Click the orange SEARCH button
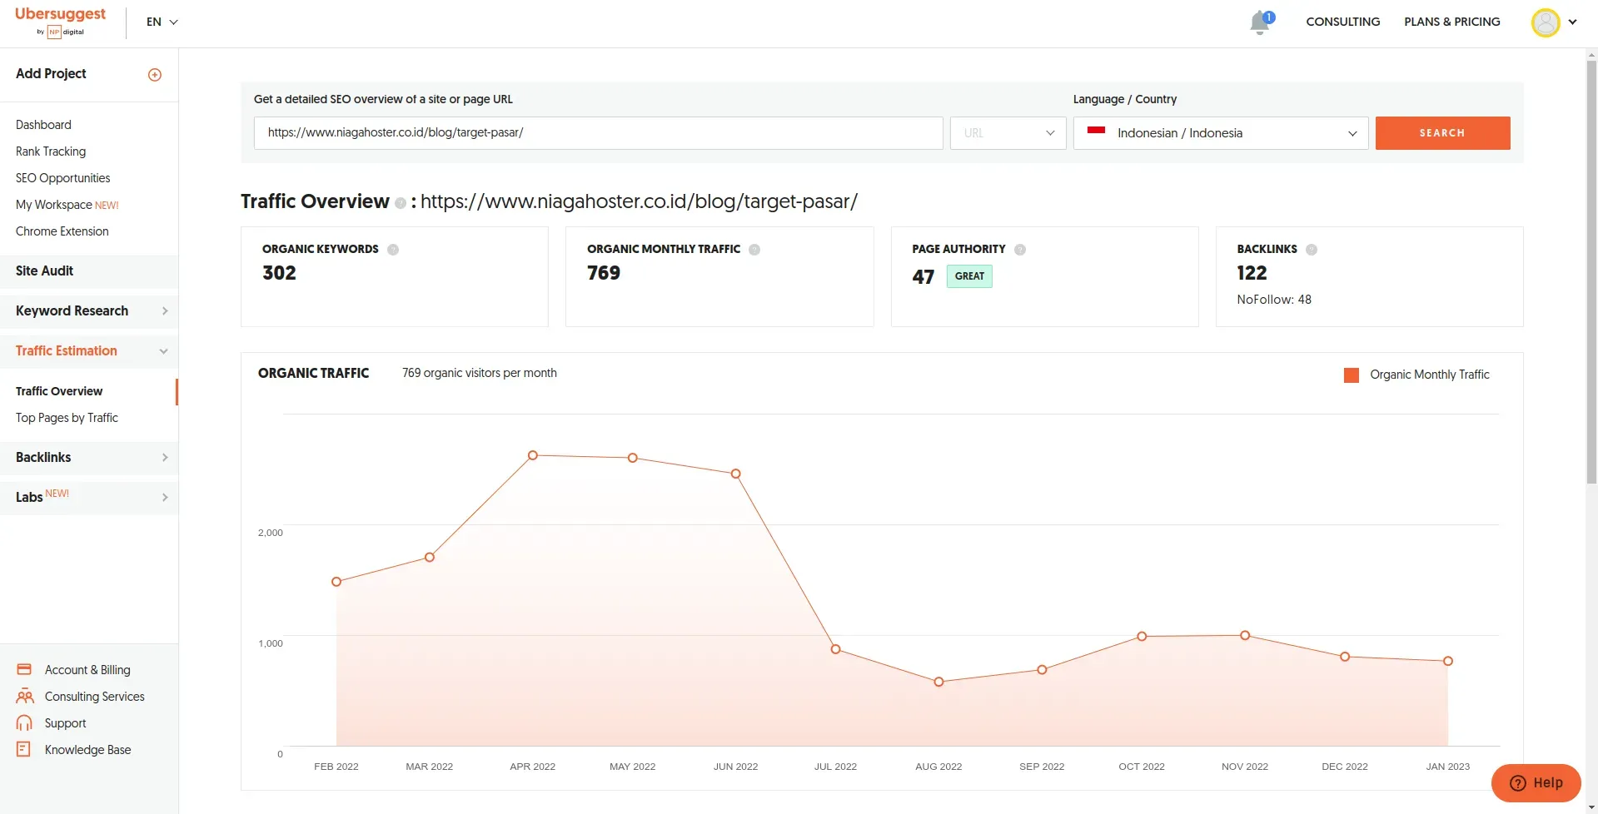 click(1442, 133)
